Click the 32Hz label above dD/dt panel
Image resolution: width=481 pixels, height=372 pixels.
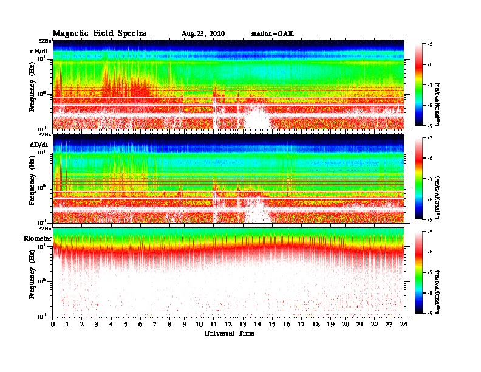click(45, 134)
